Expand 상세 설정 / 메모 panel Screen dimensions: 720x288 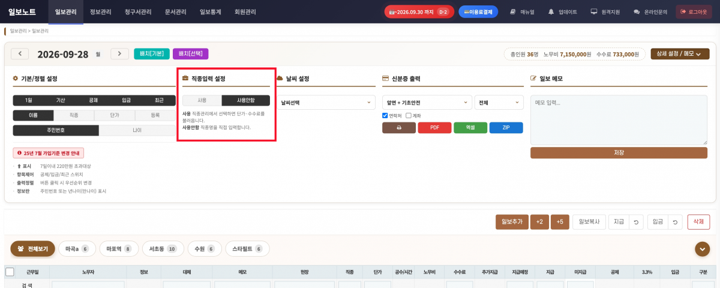(679, 54)
